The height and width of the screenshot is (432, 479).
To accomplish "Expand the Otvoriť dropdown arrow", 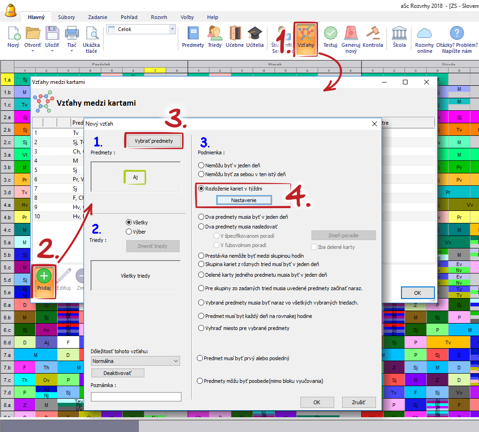I will tap(33, 51).
